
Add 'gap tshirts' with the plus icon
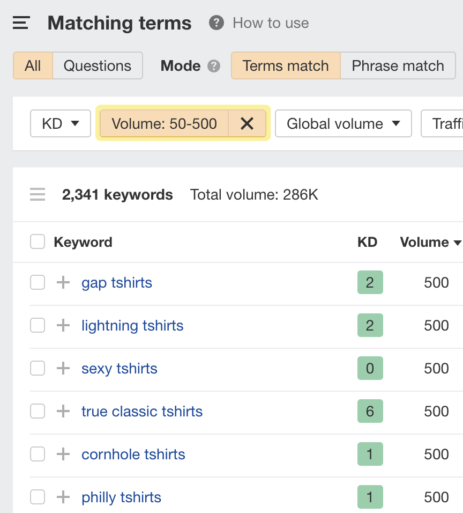coord(63,282)
